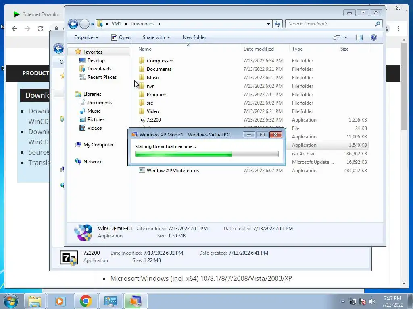413x309 pixels.
Task: Open address bar previous locations dropdown
Action: pyautogui.click(x=268, y=24)
